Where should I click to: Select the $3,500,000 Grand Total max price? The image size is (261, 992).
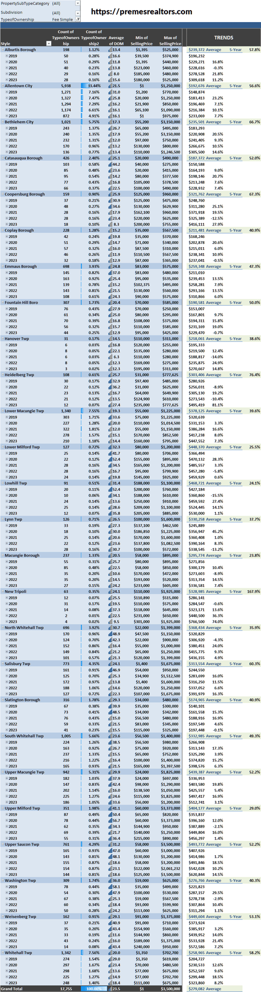(170, 989)
